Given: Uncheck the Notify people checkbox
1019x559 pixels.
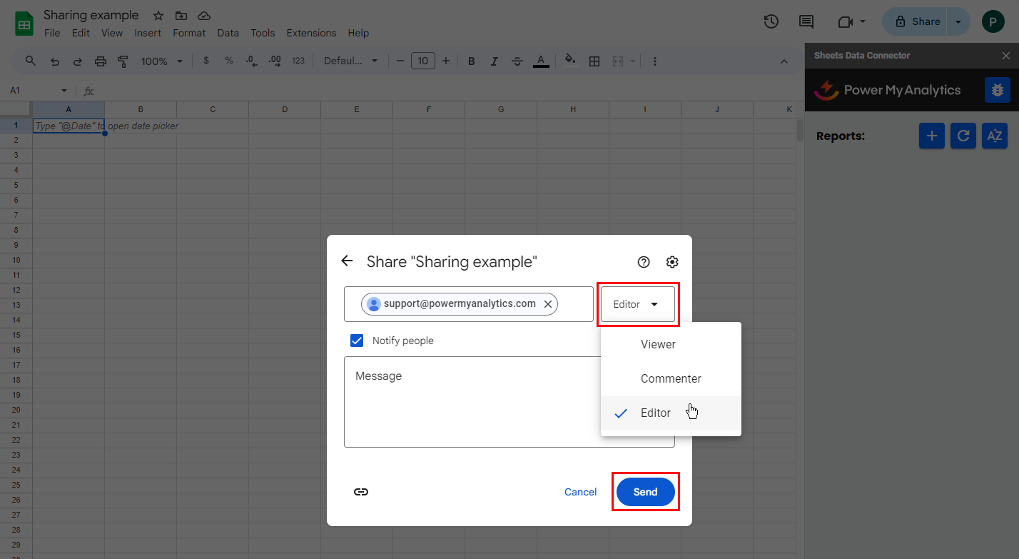Looking at the screenshot, I should (x=357, y=341).
